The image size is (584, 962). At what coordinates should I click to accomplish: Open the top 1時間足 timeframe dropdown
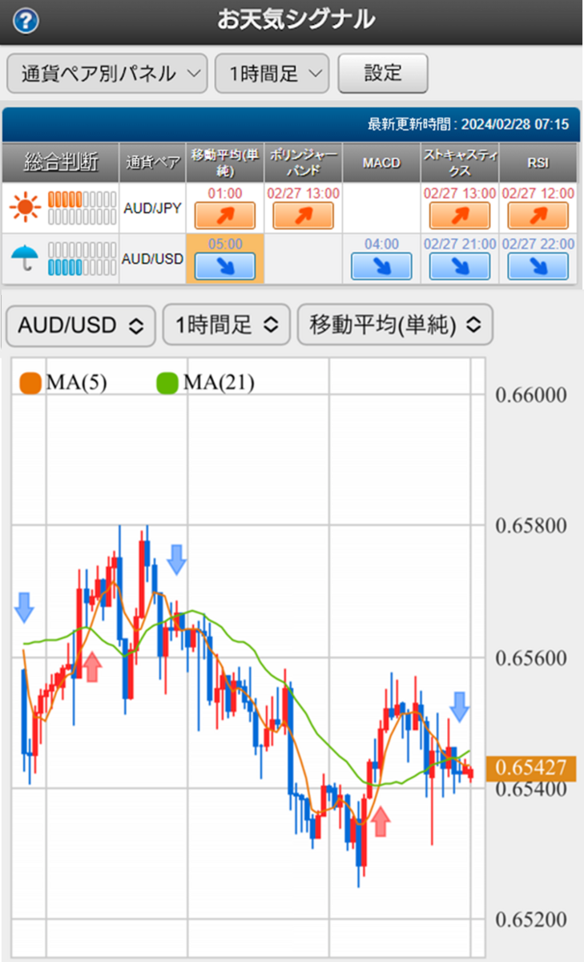[x=272, y=75]
